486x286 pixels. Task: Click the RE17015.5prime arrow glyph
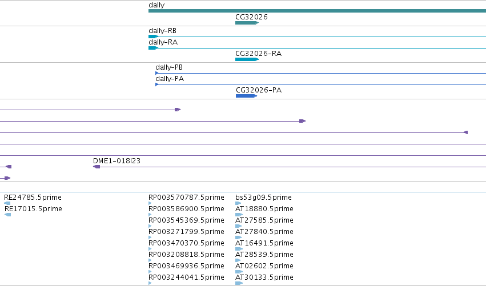[8, 215]
